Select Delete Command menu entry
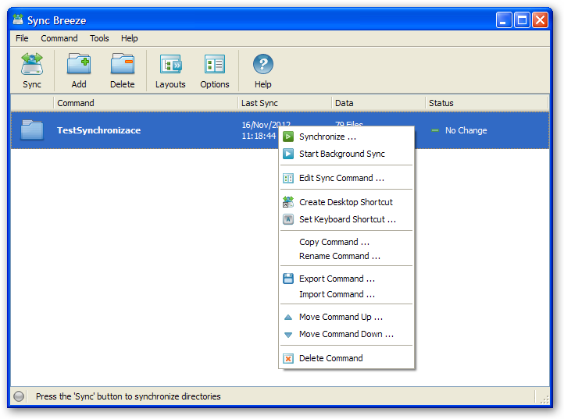Screen dimensions: 564x419 pyautogui.click(x=347, y=358)
